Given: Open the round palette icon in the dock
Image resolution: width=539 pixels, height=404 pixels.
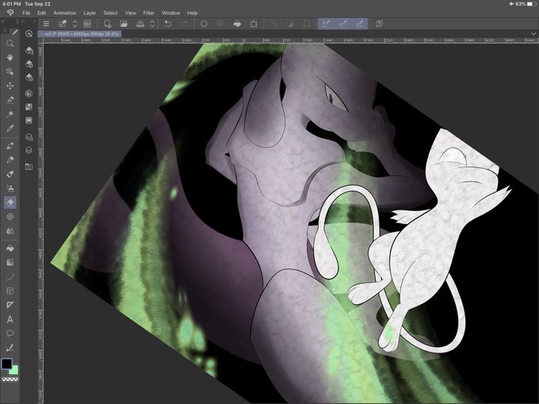Looking at the screenshot, I should (x=29, y=93).
